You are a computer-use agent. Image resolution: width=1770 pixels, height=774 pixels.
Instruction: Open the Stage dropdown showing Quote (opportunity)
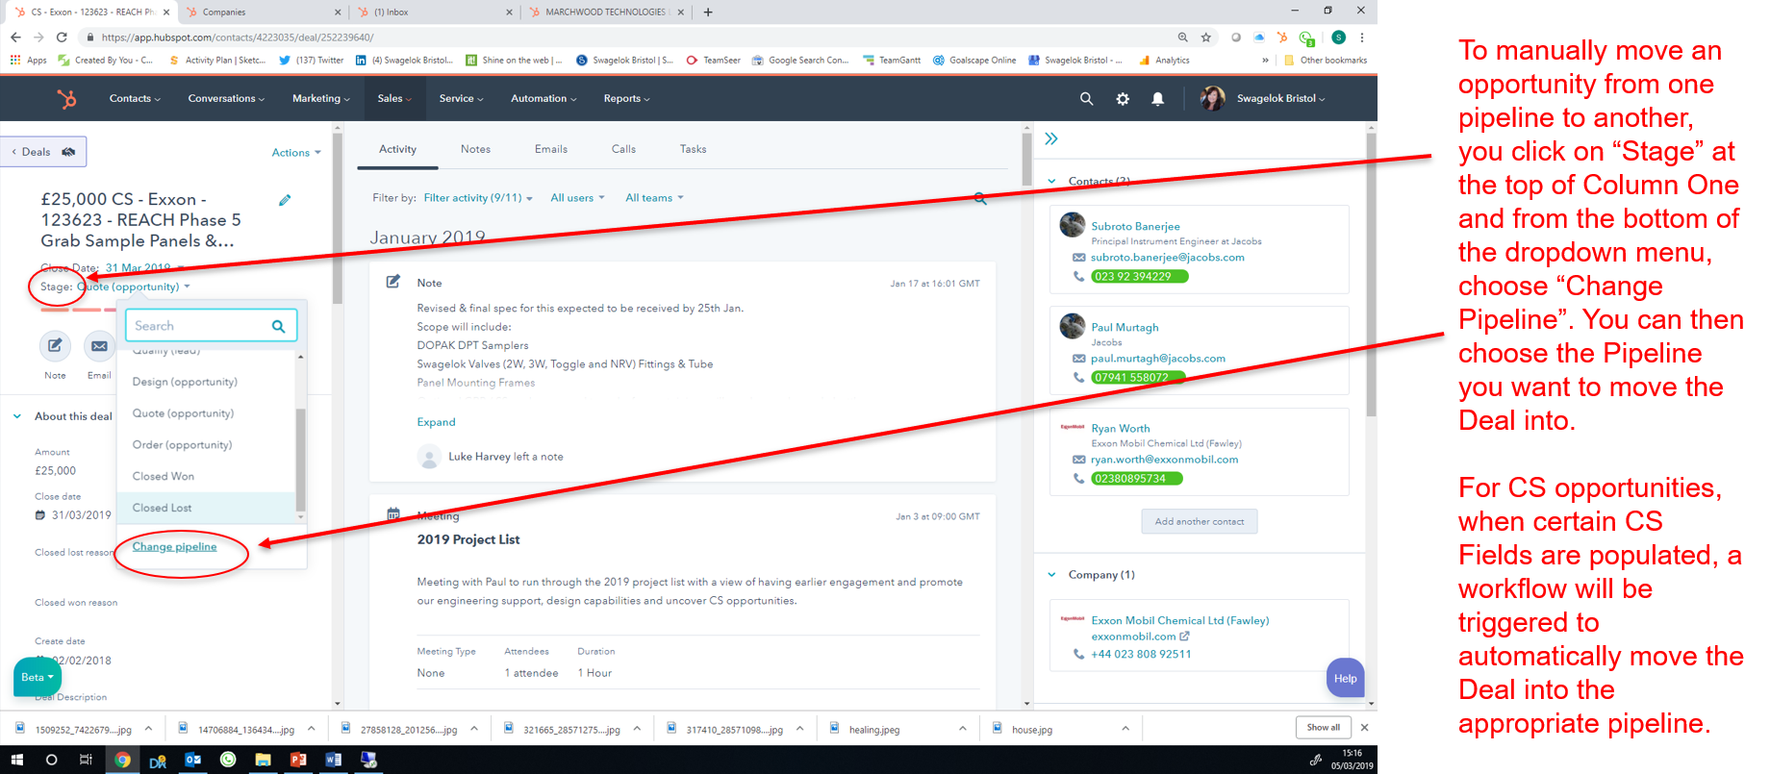point(134,287)
